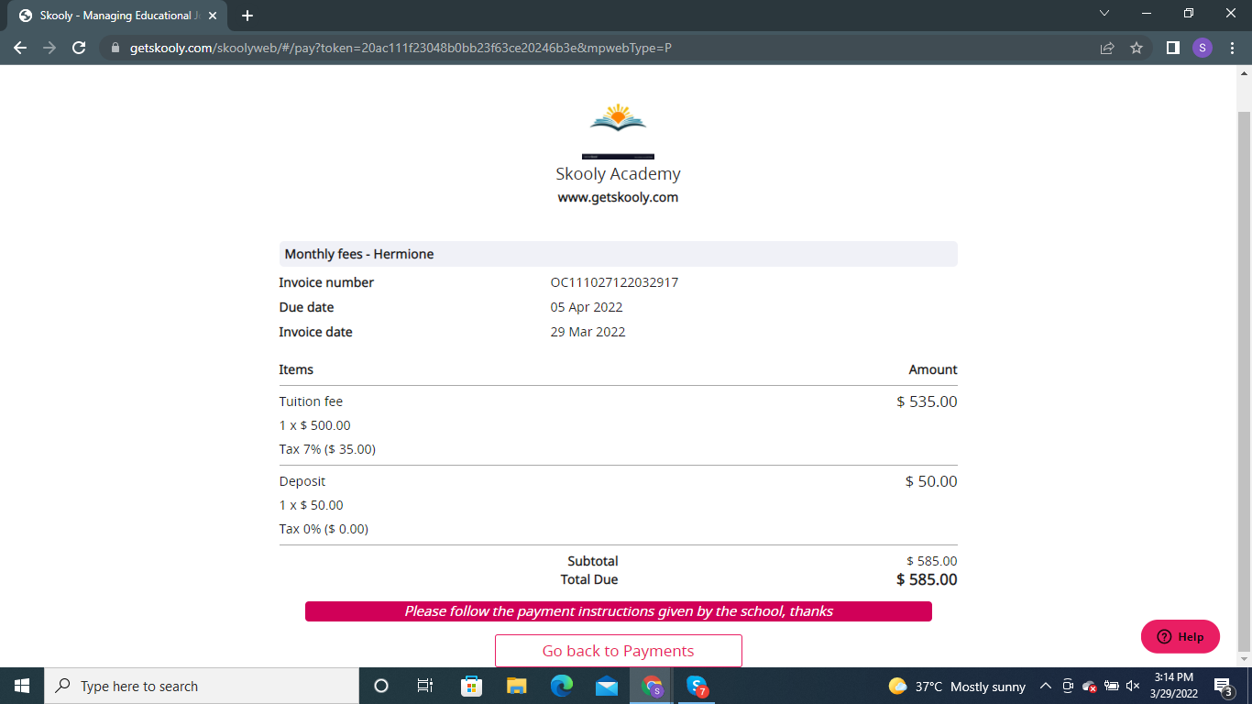Open OneDrive tray icon
1252x704 pixels.
[x=1090, y=686]
